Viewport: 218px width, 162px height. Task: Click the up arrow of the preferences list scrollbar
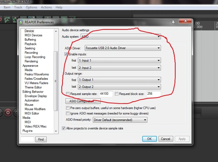tap(56, 31)
